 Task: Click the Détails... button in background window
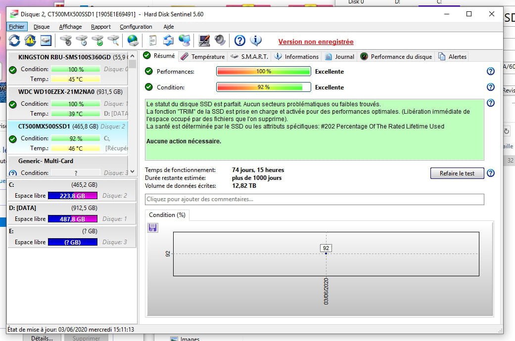pyautogui.click(x=42, y=338)
